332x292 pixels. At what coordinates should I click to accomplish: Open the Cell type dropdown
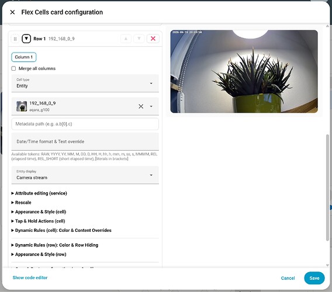[x=85, y=83]
